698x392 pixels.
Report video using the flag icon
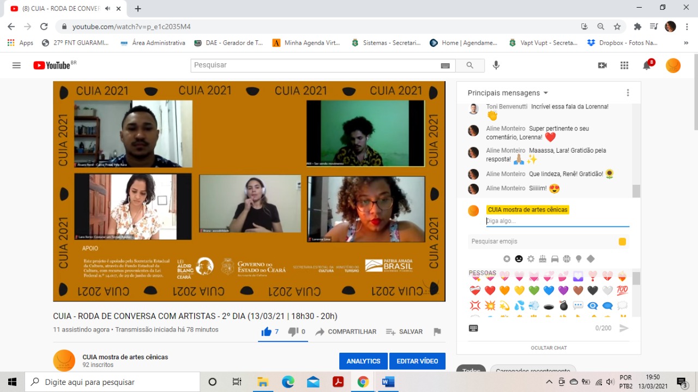[437, 331]
